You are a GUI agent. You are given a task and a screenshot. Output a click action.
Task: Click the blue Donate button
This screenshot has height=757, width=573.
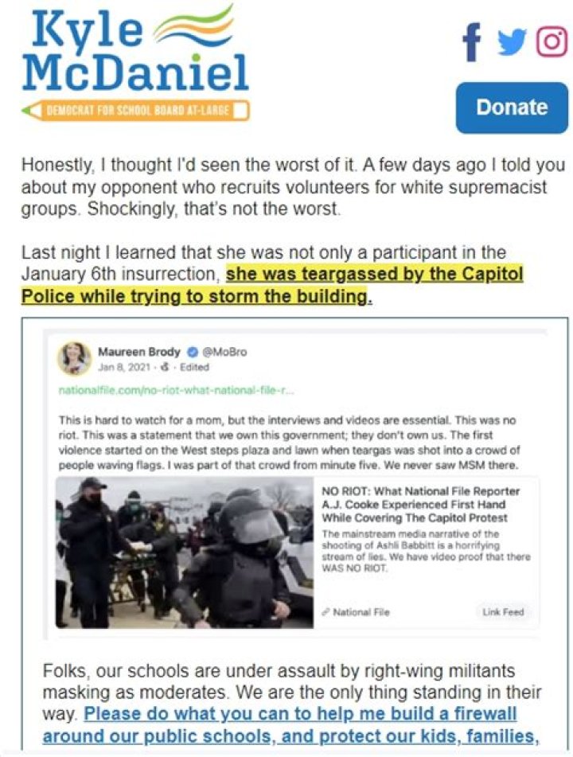point(512,107)
